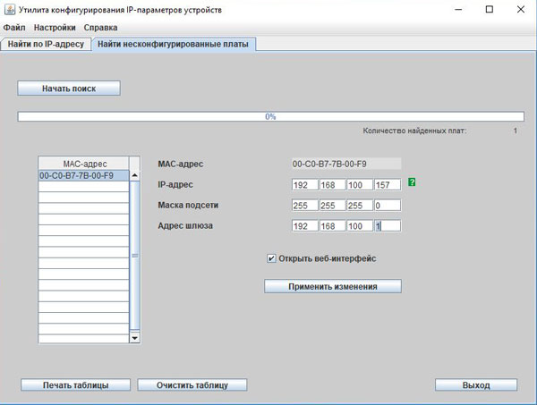Screen dimensions: 537x405
Task: Select 'Найти несконфигурированные платы' tab
Action: coord(175,44)
